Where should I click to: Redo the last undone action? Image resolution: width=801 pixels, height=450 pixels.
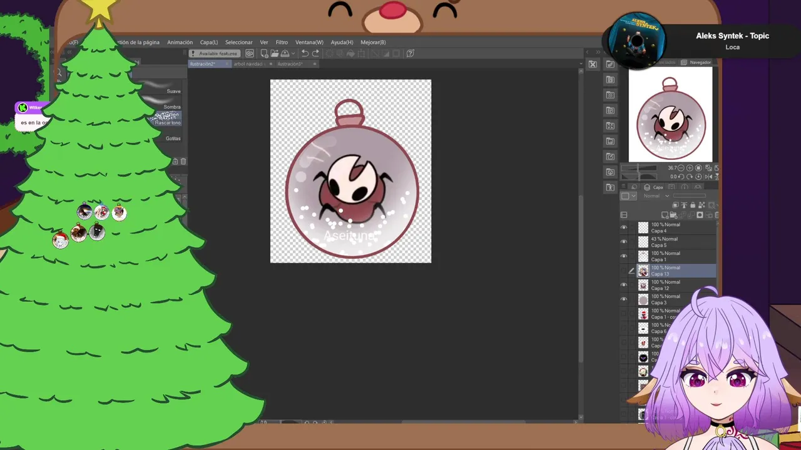(x=315, y=53)
